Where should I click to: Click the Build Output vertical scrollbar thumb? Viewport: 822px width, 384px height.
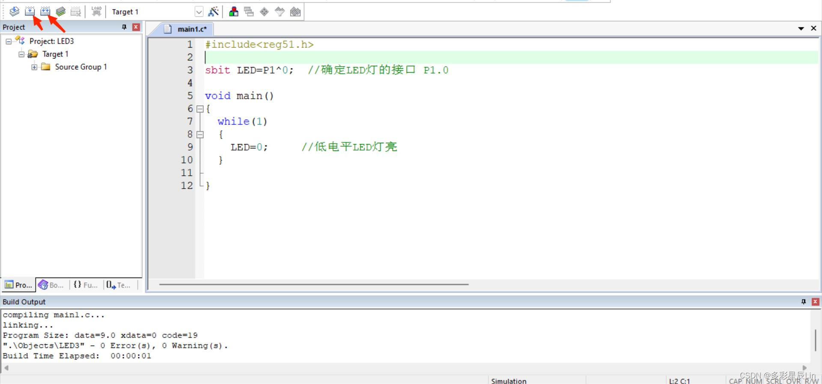tap(816, 340)
